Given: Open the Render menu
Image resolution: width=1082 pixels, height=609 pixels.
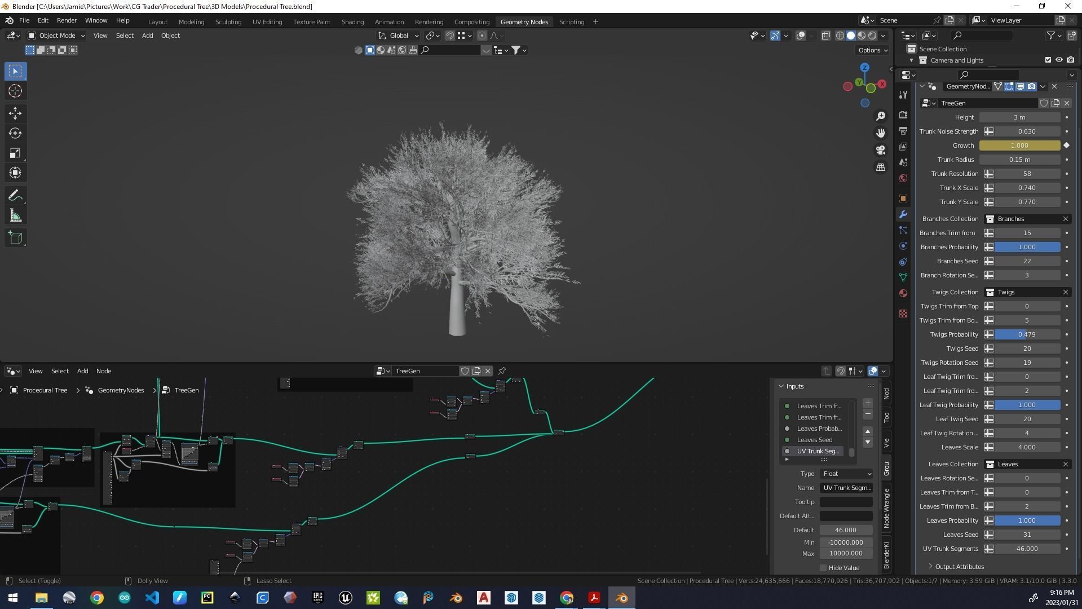Looking at the screenshot, I should pyautogui.click(x=67, y=20).
